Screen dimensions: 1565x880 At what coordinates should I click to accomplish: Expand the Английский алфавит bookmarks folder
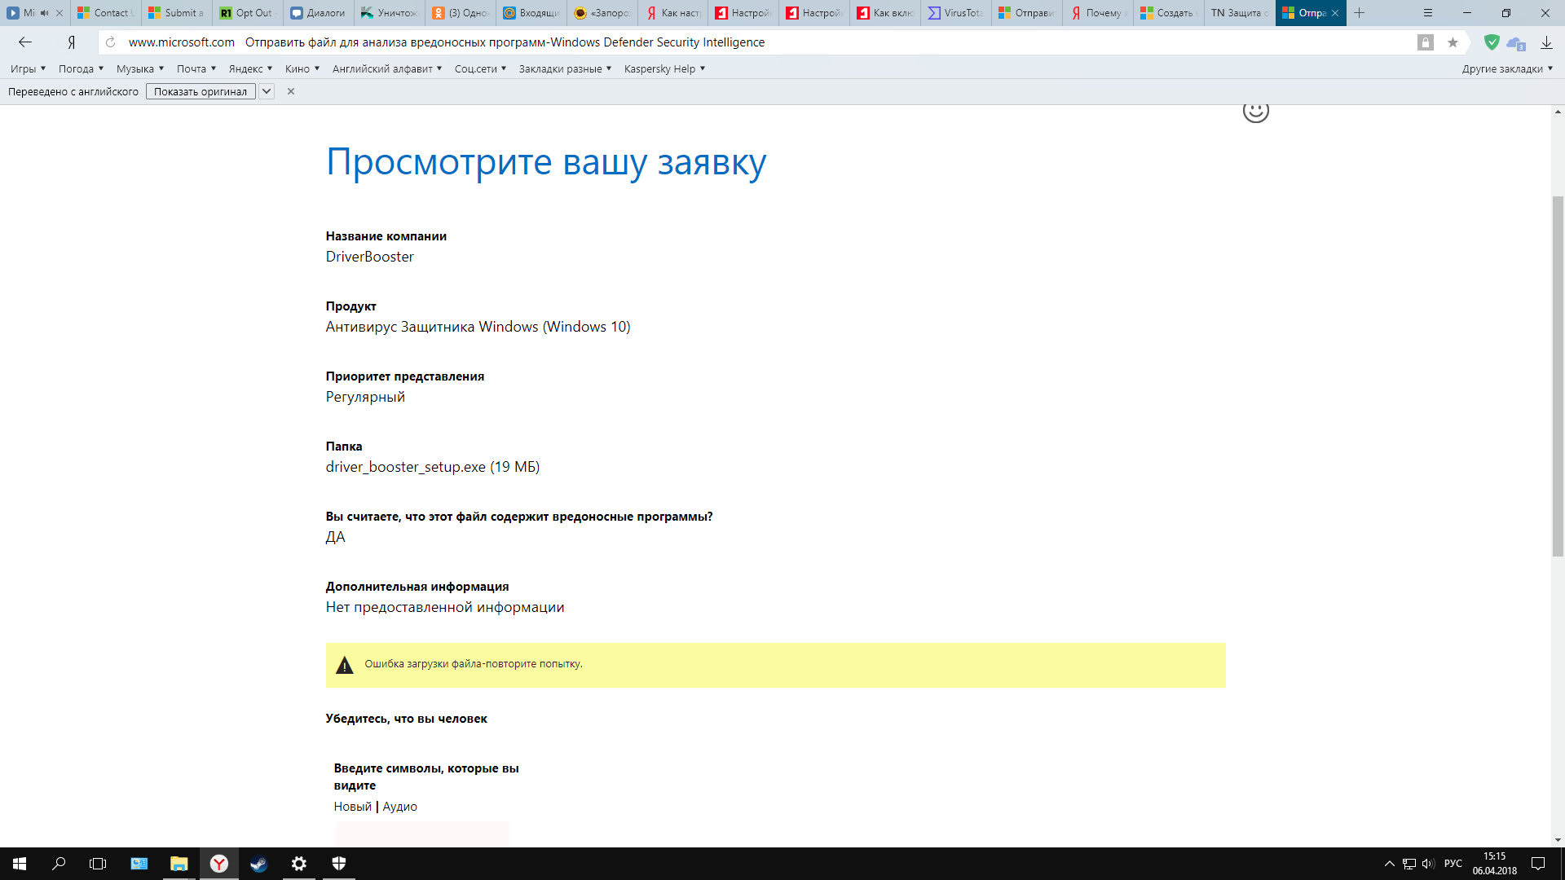[387, 69]
